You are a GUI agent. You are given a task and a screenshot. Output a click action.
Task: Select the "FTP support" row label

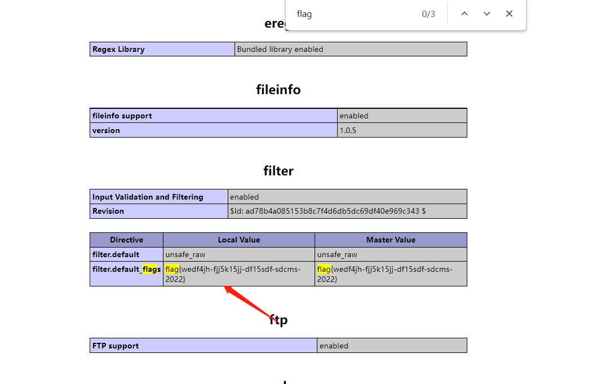(116, 346)
